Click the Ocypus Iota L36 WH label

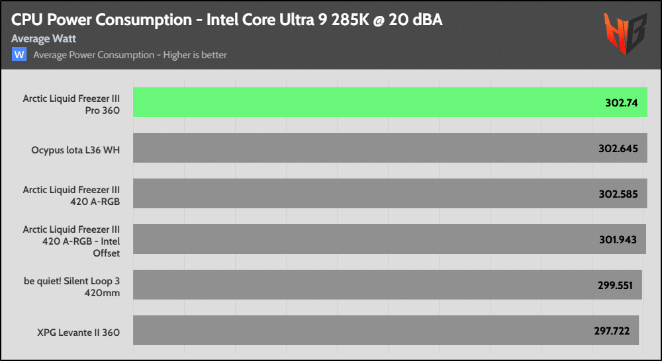pos(75,149)
